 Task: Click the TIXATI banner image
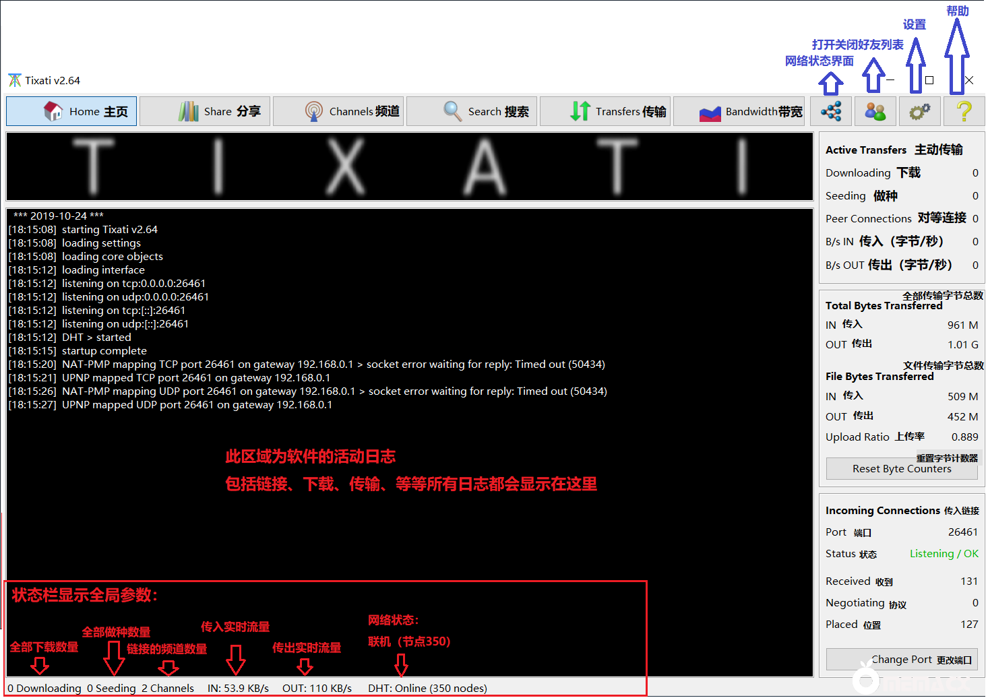click(410, 166)
